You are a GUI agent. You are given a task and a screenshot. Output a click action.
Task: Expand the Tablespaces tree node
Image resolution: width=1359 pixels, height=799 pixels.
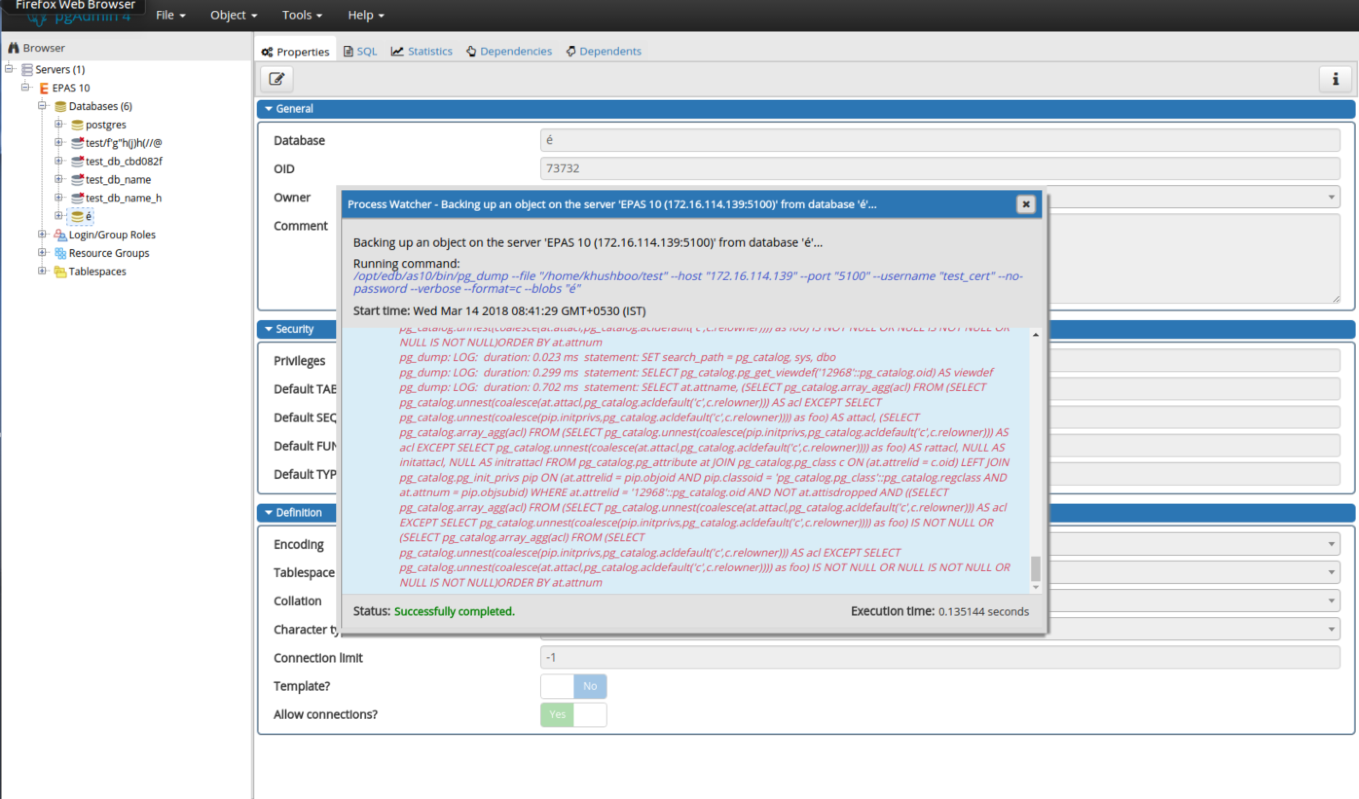(x=41, y=271)
